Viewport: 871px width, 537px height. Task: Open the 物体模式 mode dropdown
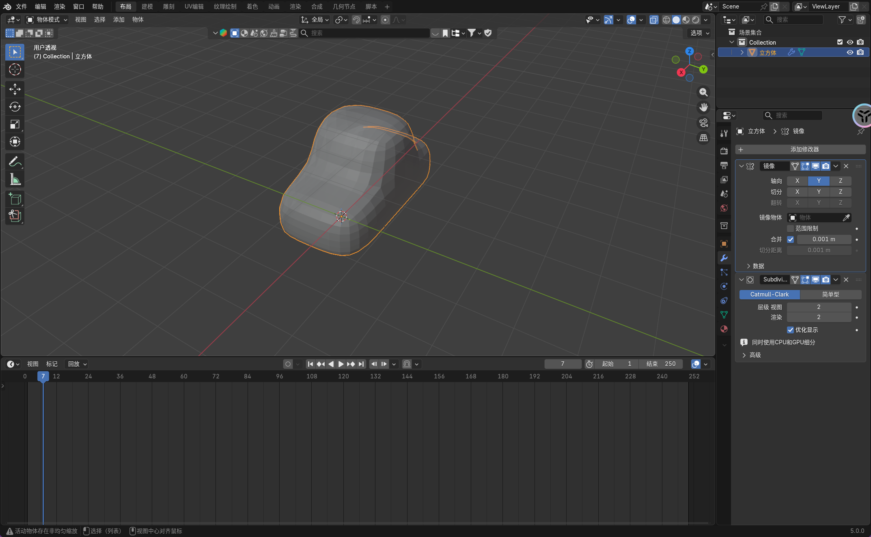pyautogui.click(x=47, y=19)
